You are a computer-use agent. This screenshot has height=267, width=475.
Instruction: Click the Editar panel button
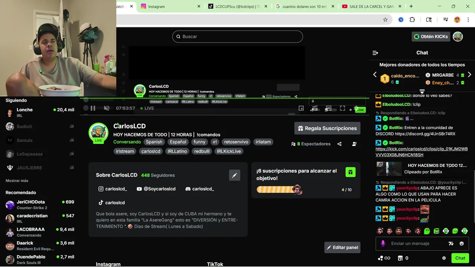click(x=342, y=247)
